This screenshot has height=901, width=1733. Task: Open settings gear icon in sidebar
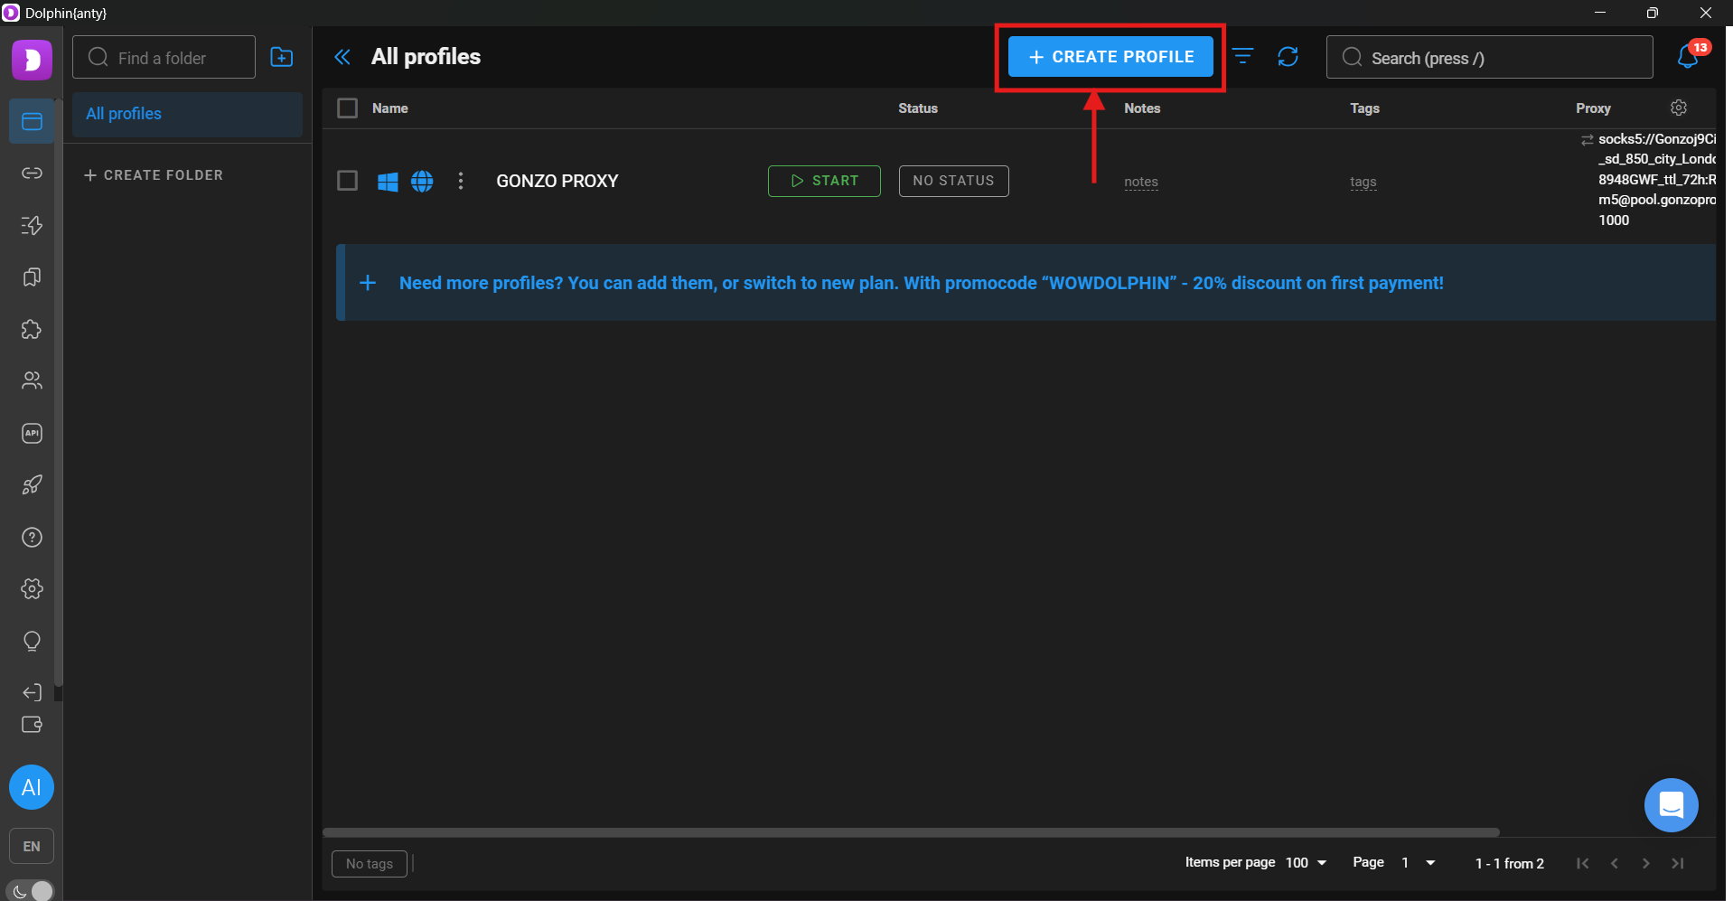click(x=32, y=589)
